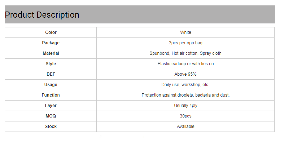Image resolution: width=293 pixels, height=142 pixels.
Task: Click the Above 95% value
Action: [x=185, y=74]
